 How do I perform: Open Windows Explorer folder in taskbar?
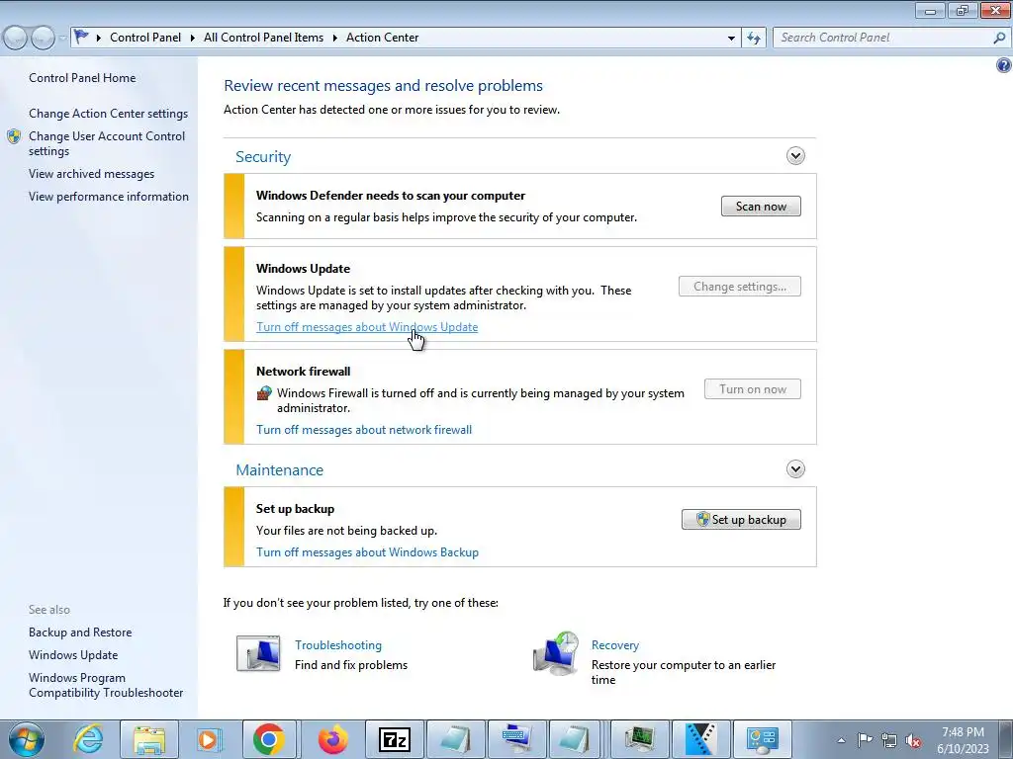(x=149, y=739)
